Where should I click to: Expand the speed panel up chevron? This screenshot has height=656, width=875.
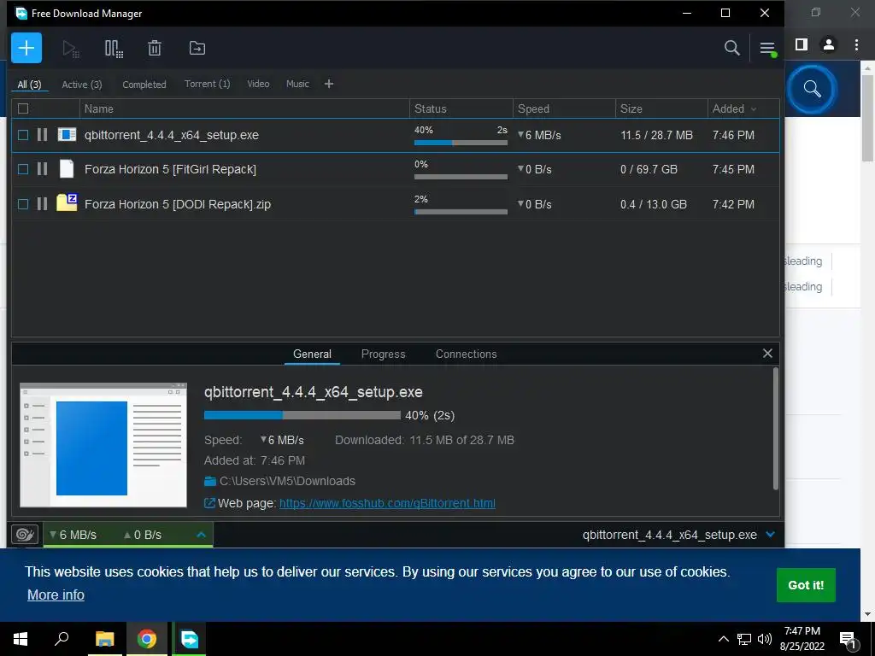[201, 535]
